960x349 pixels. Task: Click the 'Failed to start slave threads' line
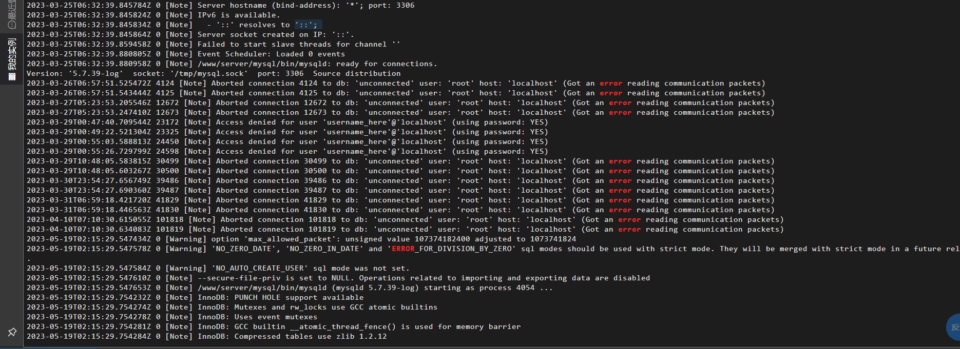coord(214,44)
